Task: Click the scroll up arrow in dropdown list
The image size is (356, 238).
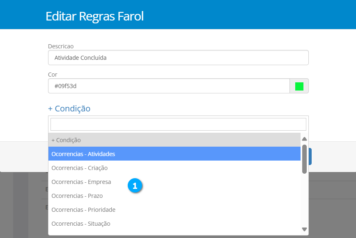Action: pyautogui.click(x=304, y=139)
